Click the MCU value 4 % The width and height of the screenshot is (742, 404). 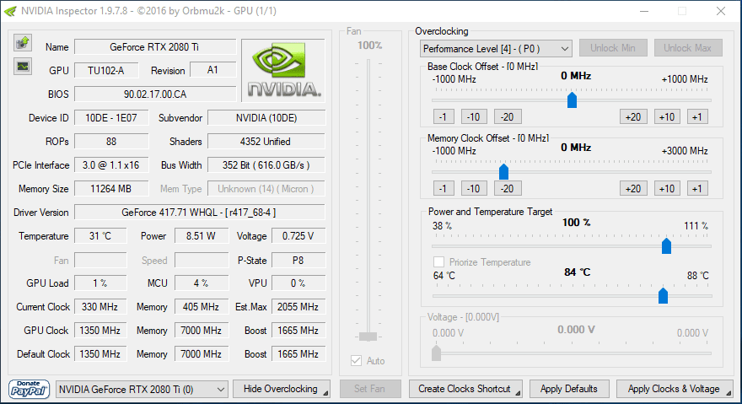click(x=202, y=283)
